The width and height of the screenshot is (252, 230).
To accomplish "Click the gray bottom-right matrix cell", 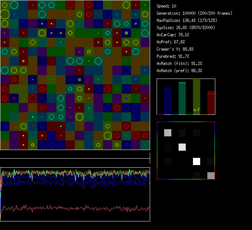I will 211,175.
